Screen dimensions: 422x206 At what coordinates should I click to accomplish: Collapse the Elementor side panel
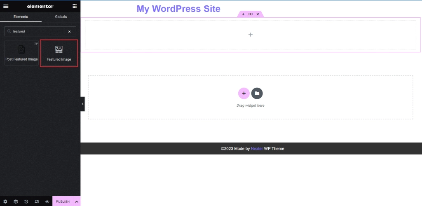pyautogui.click(x=82, y=104)
